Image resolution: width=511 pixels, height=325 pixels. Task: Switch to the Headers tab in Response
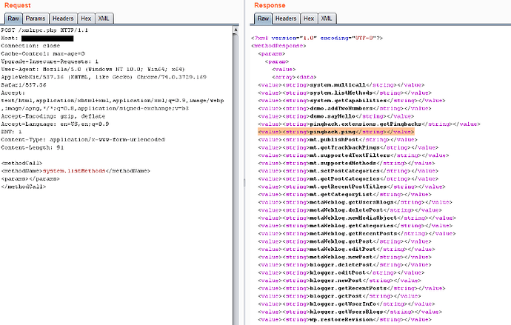pyautogui.click(x=287, y=18)
